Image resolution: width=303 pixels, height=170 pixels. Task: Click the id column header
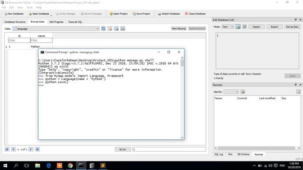[19, 36]
